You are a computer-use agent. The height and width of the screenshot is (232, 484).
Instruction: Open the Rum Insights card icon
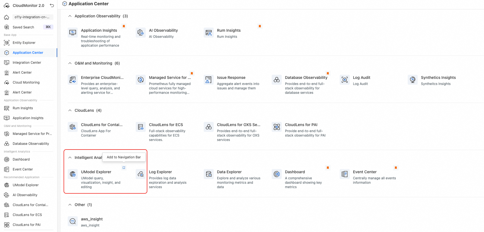209,33
